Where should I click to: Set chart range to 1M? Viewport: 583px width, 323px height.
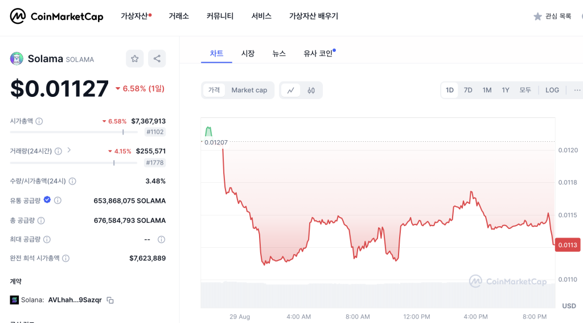click(x=487, y=90)
